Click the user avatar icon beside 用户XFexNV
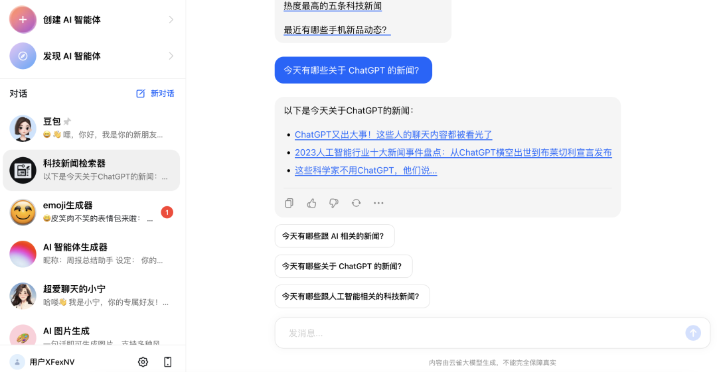 pyautogui.click(x=17, y=362)
